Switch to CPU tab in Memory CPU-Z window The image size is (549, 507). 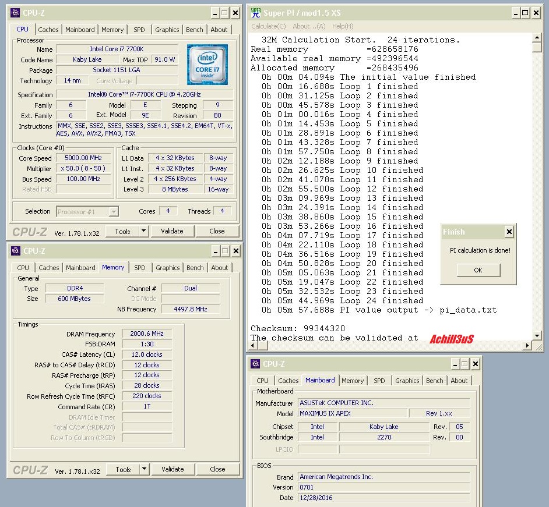23,268
